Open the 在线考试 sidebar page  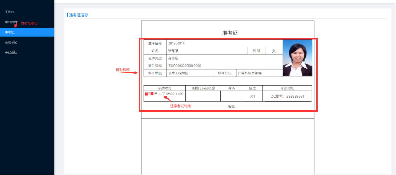click(11, 42)
